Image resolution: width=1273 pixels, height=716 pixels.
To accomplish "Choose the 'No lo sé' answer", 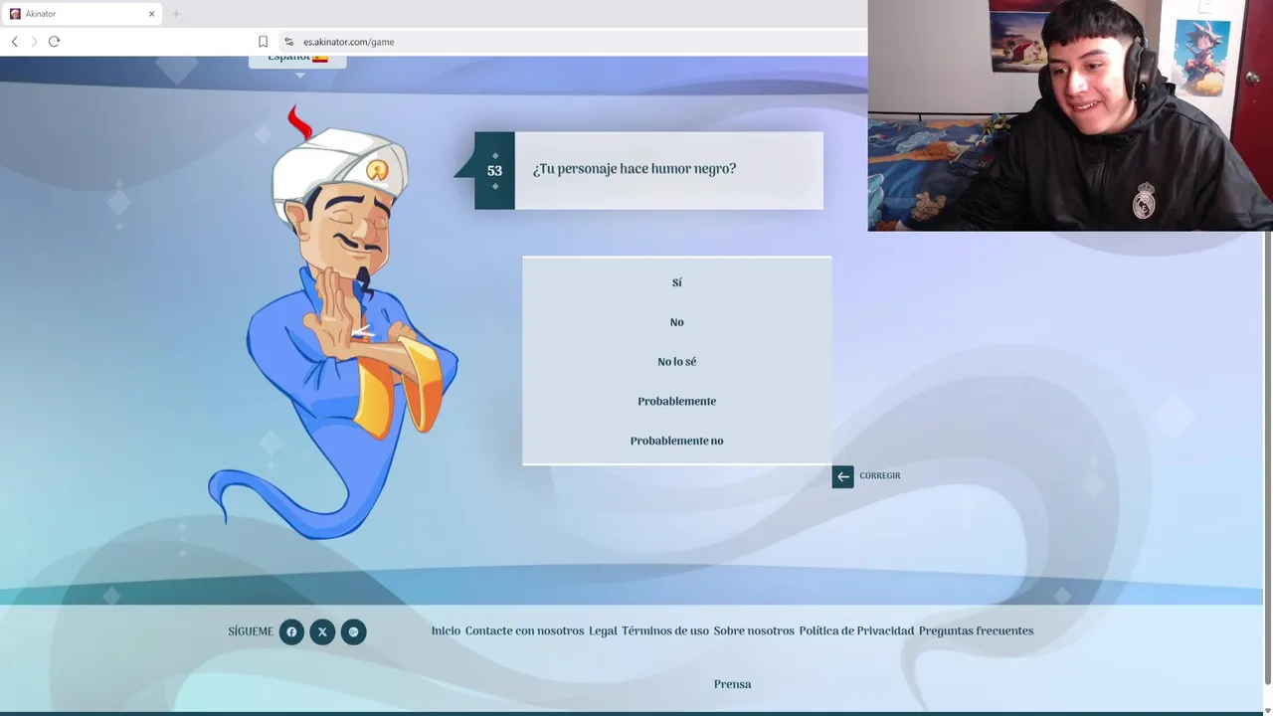I will point(676,362).
